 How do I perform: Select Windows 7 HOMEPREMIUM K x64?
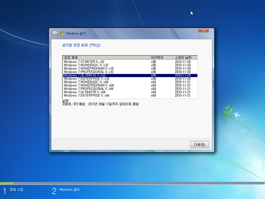130,85
